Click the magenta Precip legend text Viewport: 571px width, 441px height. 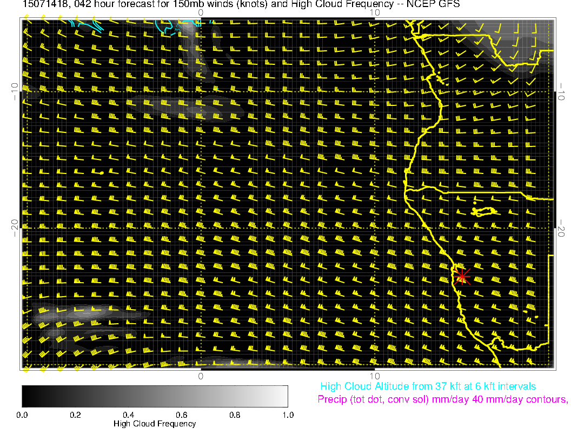pos(442,399)
